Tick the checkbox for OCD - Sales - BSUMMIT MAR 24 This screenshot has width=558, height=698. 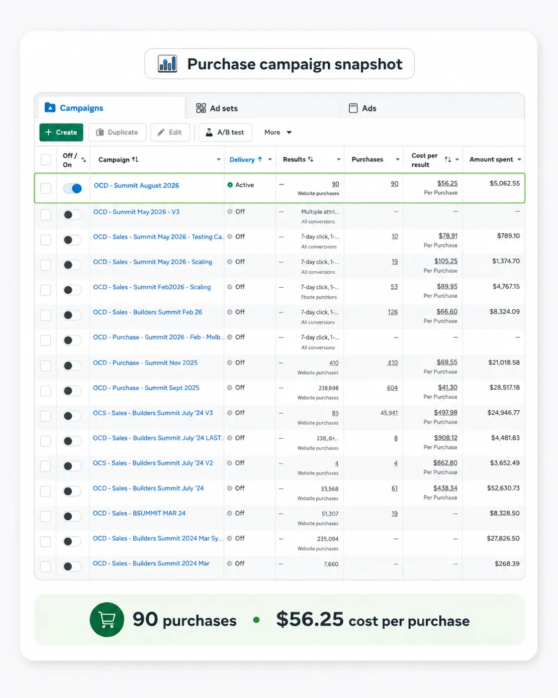pyautogui.click(x=46, y=516)
